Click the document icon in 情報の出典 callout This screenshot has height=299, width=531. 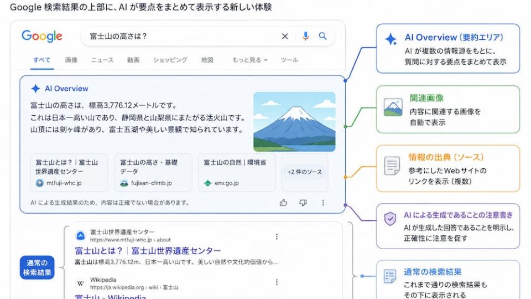point(392,166)
